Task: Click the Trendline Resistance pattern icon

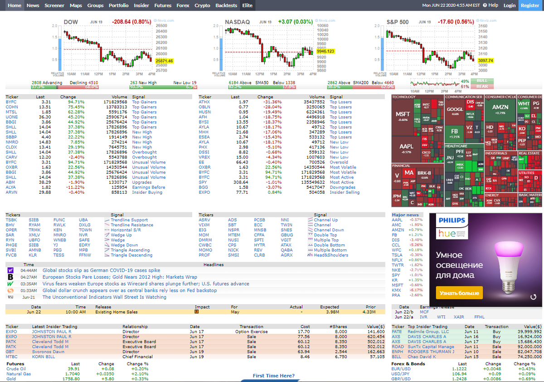Action: coord(107,225)
